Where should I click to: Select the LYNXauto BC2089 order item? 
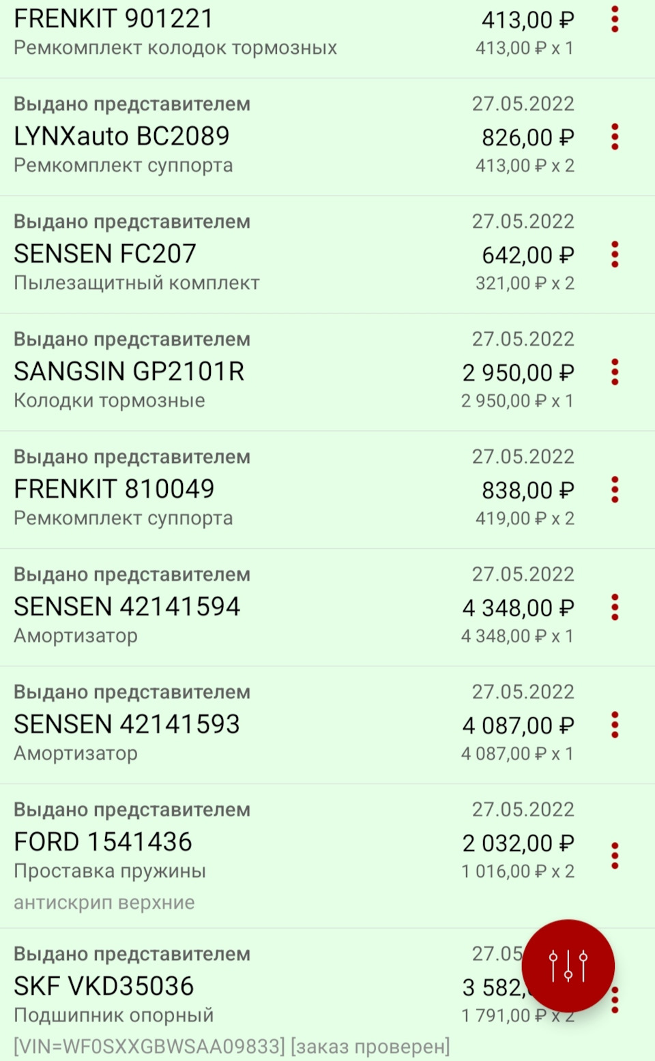pos(122,136)
